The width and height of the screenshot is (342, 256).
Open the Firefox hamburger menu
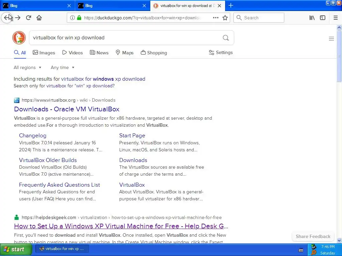point(335,18)
